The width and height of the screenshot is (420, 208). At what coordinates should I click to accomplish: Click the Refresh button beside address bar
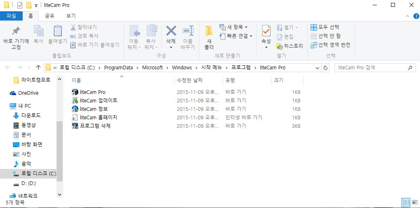pyautogui.click(x=325, y=68)
